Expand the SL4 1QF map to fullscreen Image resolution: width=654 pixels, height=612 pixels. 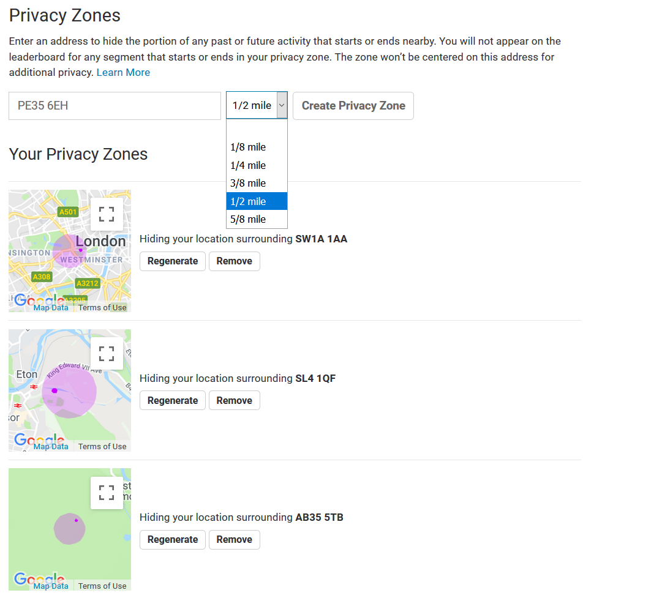(x=107, y=353)
